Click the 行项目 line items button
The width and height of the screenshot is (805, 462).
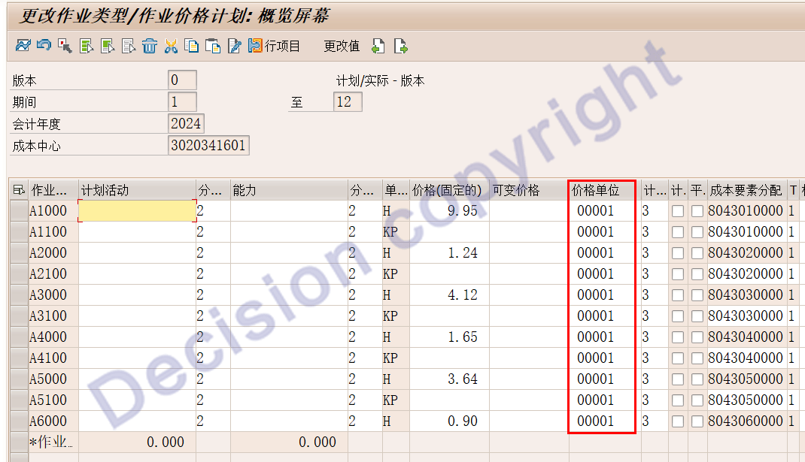(275, 47)
